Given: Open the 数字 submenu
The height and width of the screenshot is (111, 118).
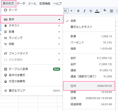Looking at the screenshot, I should [x=32, y=19].
